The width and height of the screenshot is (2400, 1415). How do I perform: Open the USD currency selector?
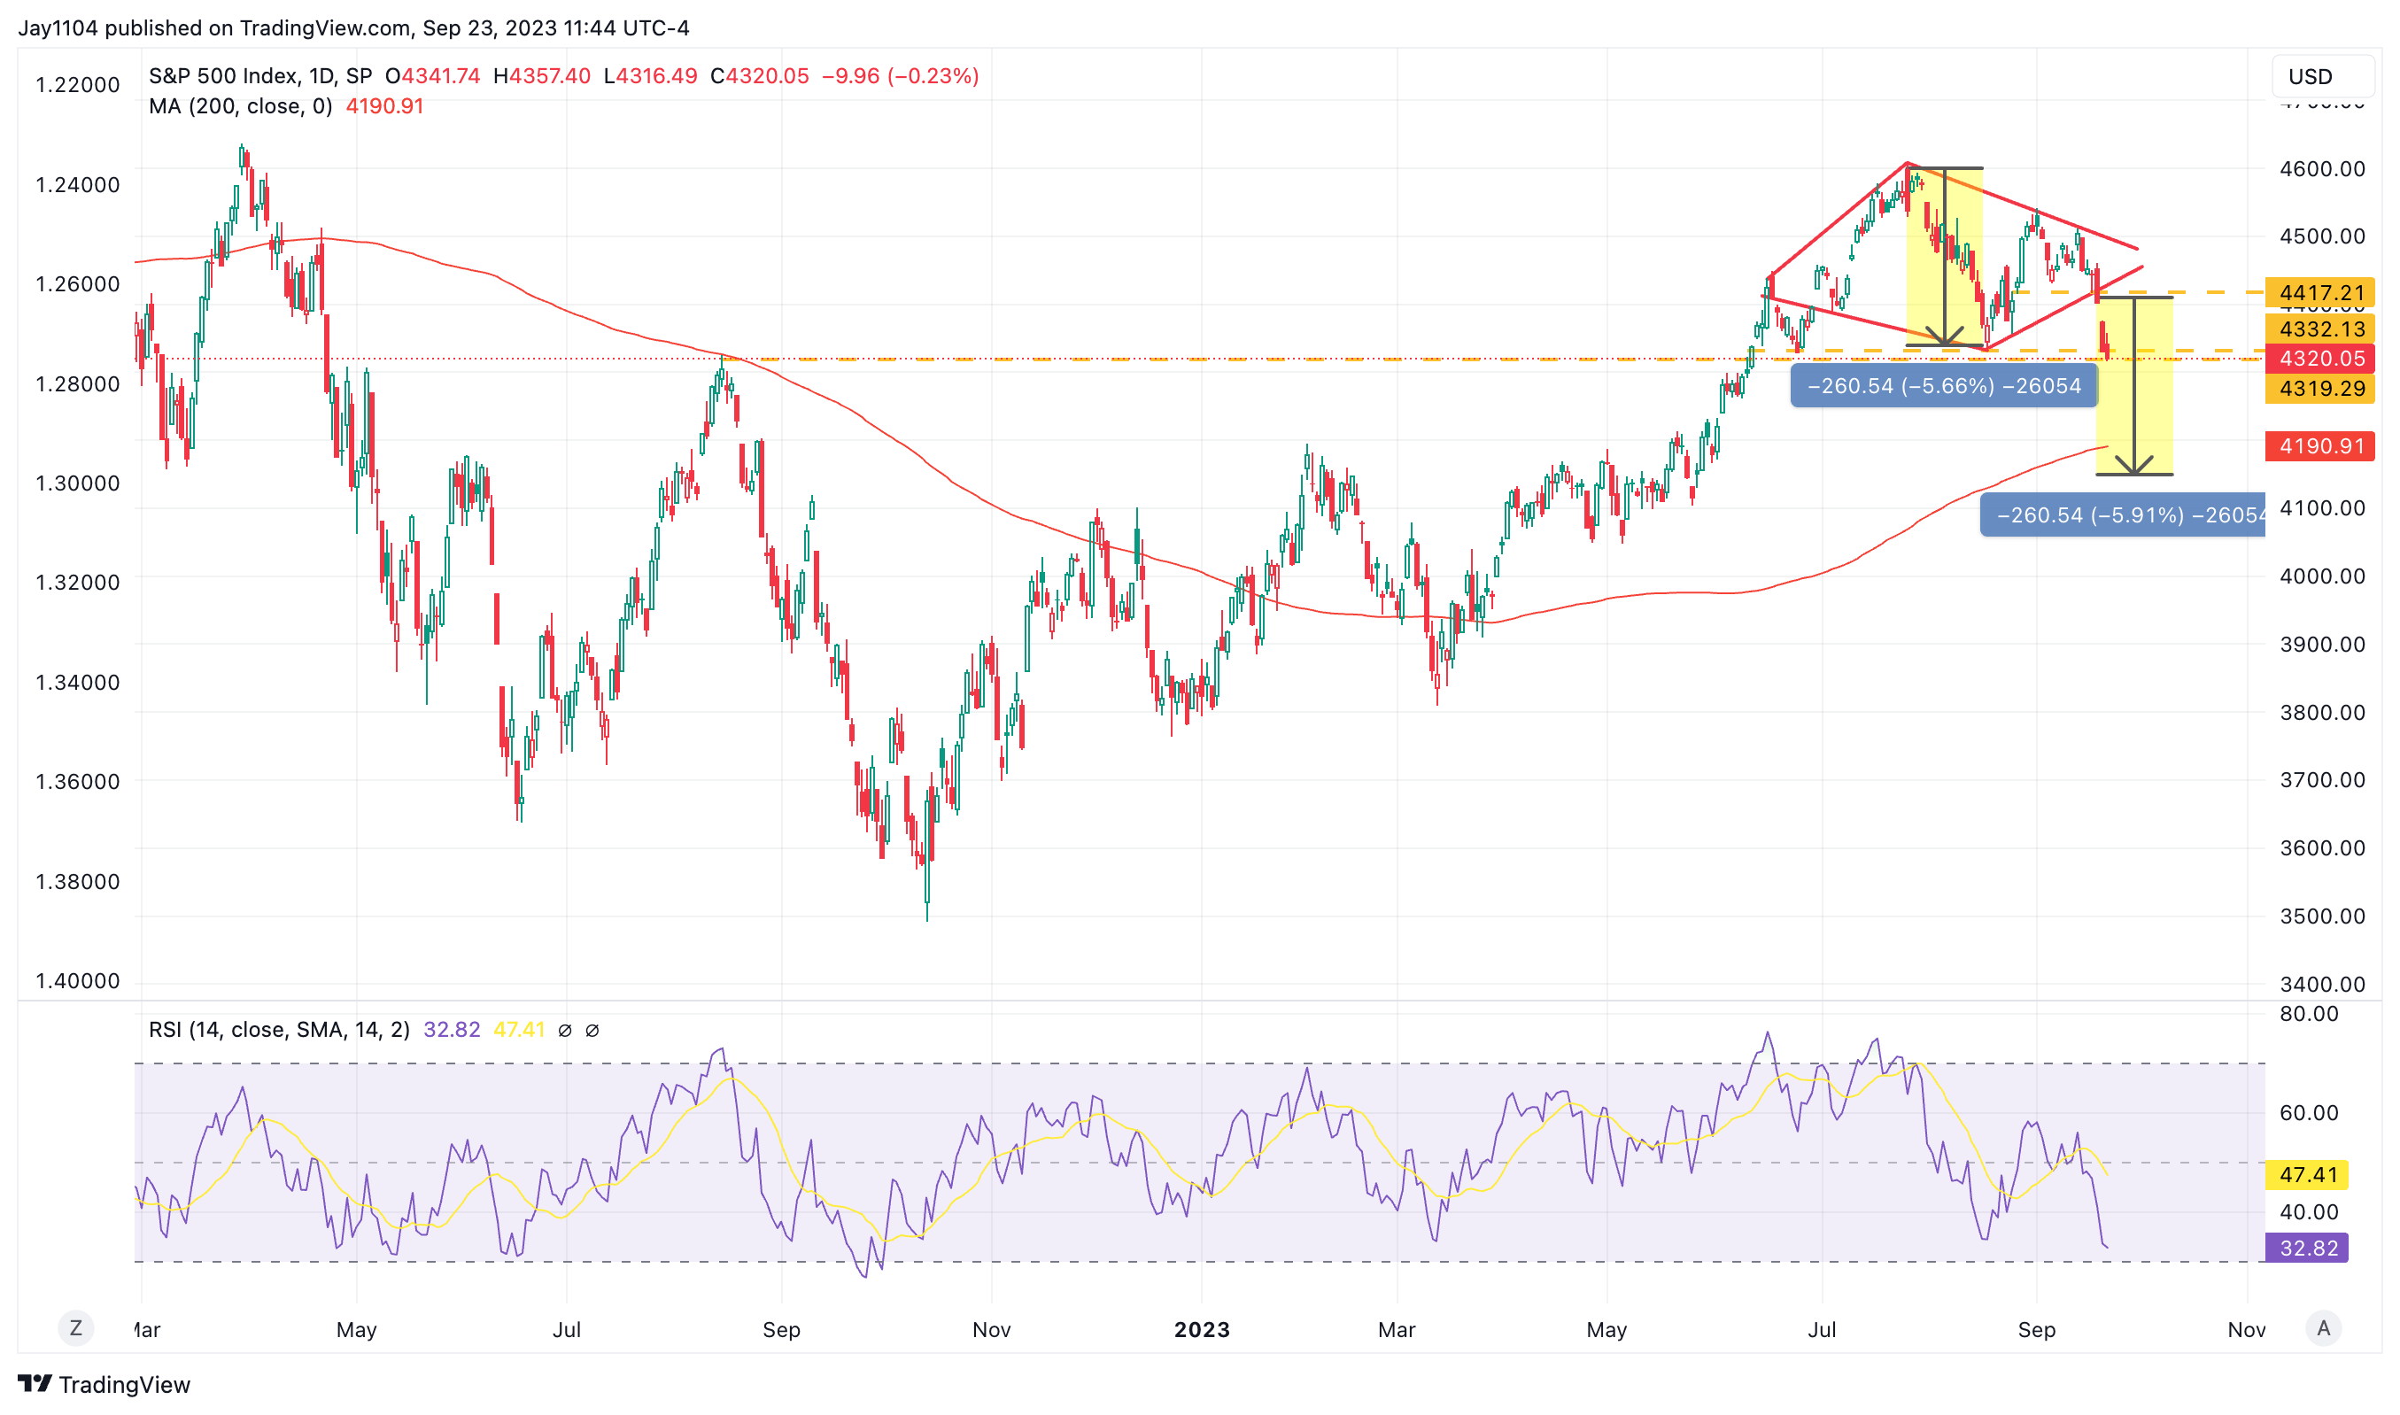click(2323, 76)
